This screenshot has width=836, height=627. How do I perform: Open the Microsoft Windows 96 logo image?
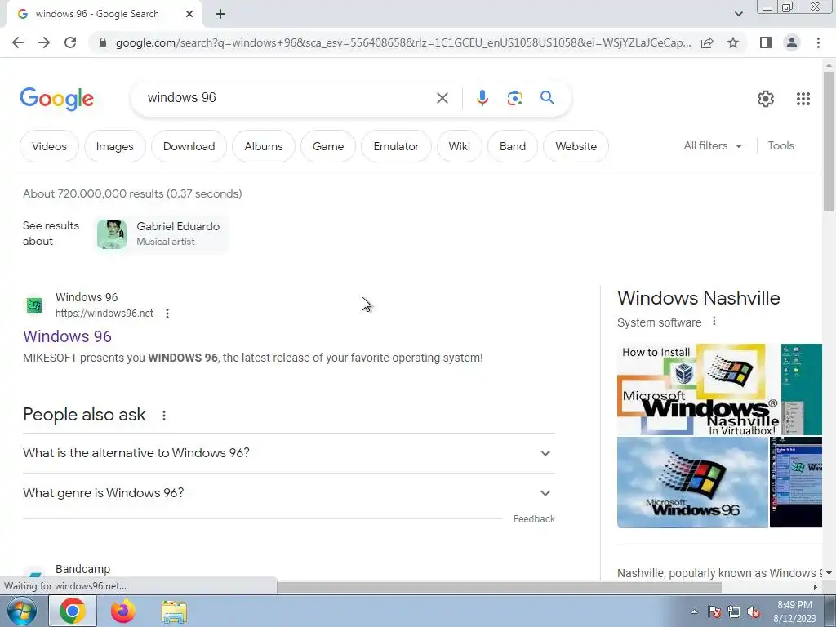[x=692, y=482]
